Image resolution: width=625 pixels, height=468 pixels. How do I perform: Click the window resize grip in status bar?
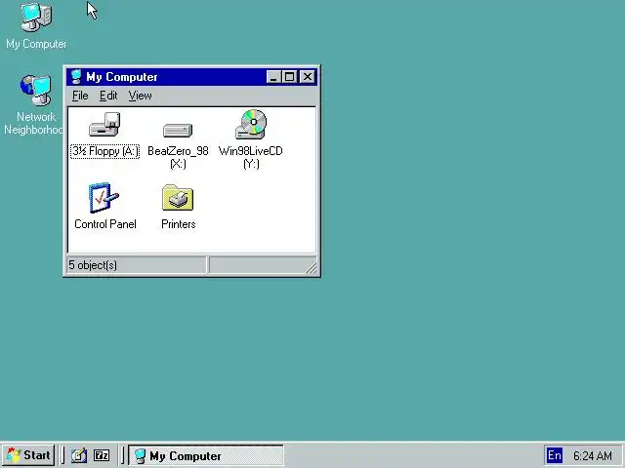point(312,267)
